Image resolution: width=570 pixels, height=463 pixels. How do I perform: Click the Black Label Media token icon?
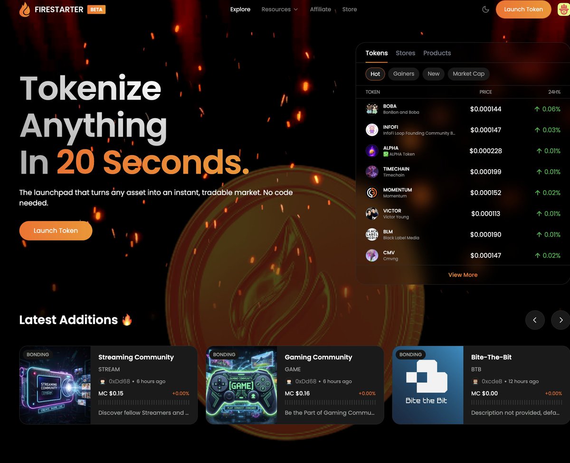point(372,234)
